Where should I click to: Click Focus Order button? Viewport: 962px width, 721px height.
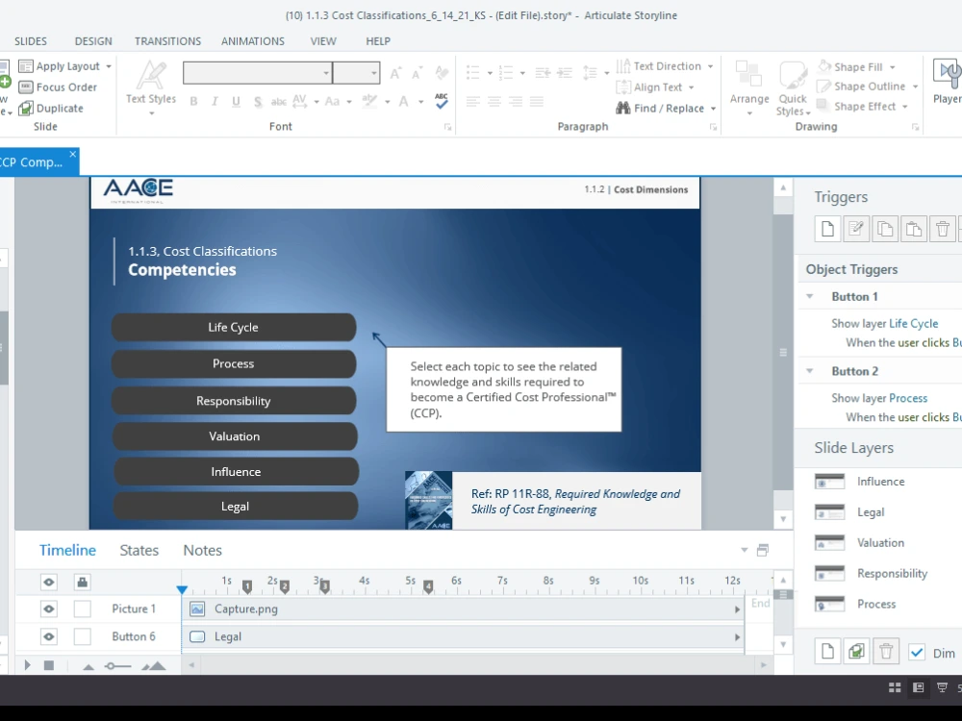click(x=58, y=87)
